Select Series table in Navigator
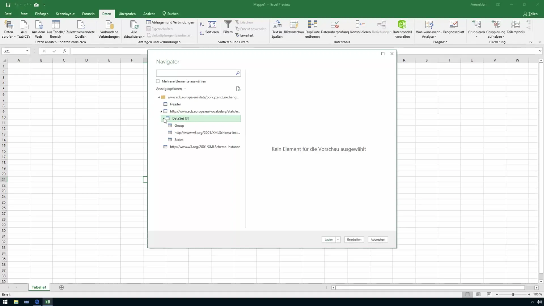 tap(179, 140)
